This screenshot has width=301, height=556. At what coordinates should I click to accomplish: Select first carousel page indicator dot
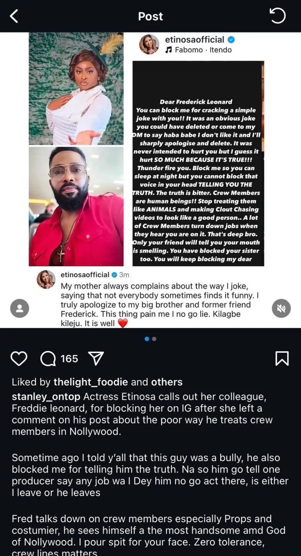point(147,339)
